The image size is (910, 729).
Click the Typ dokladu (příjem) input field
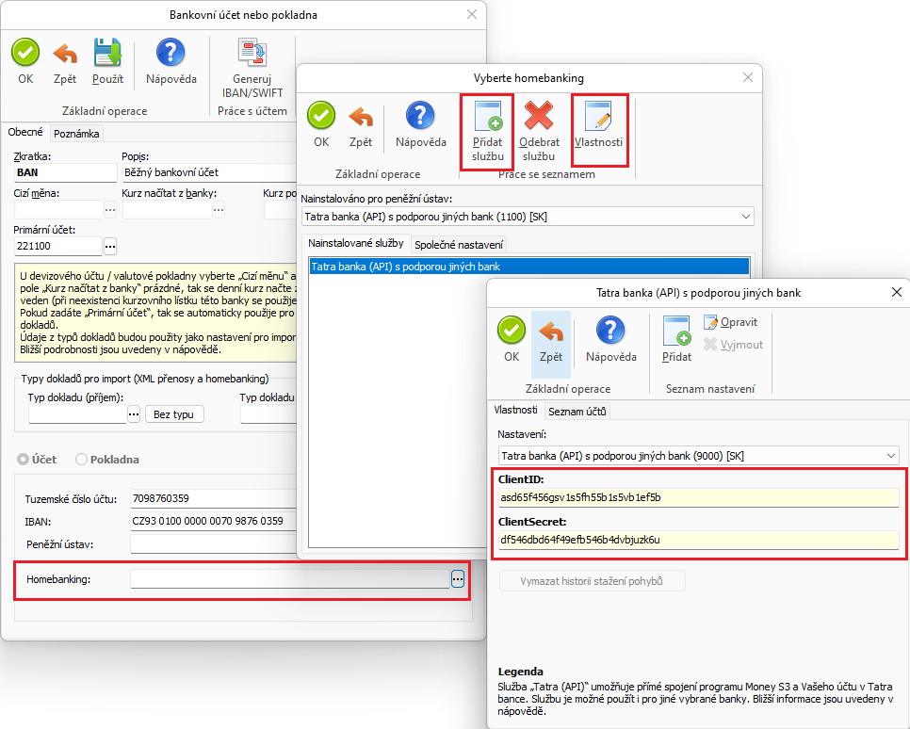coord(77,414)
